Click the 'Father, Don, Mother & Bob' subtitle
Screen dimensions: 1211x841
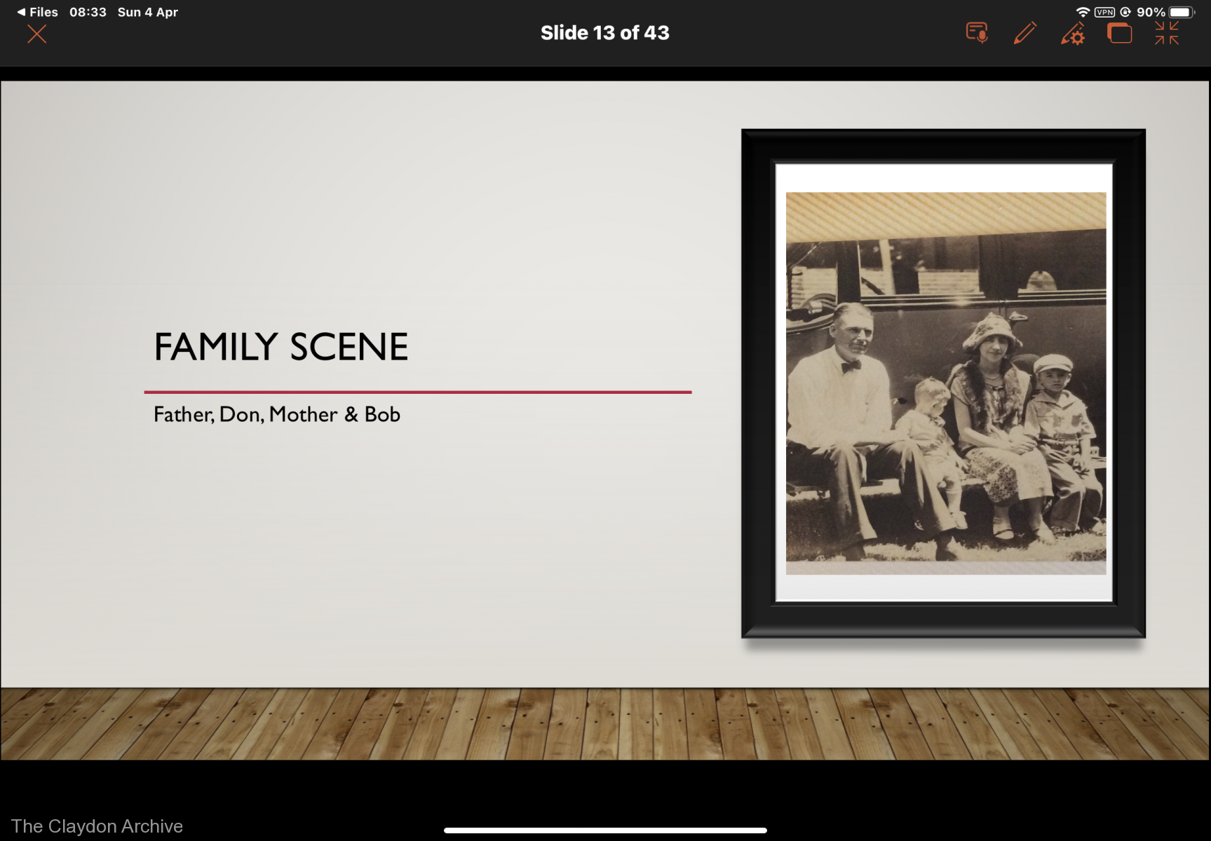pyautogui.click(x=277, y=415)
